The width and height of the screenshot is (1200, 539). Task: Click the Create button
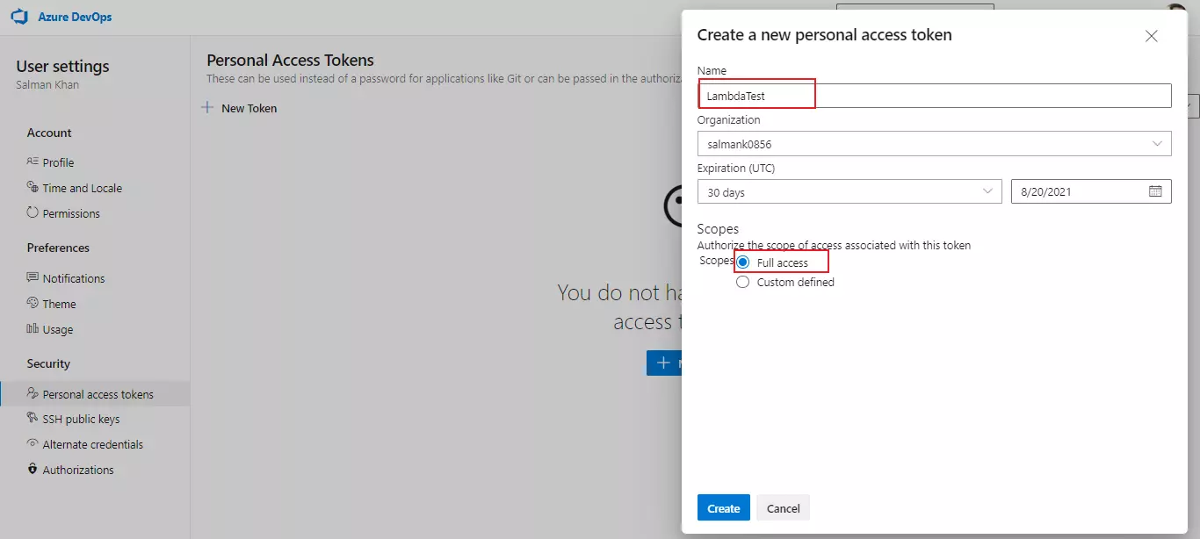[x=722, y=507]
